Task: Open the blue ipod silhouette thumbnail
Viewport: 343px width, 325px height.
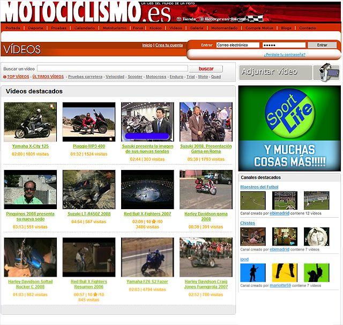Action: 253,272
